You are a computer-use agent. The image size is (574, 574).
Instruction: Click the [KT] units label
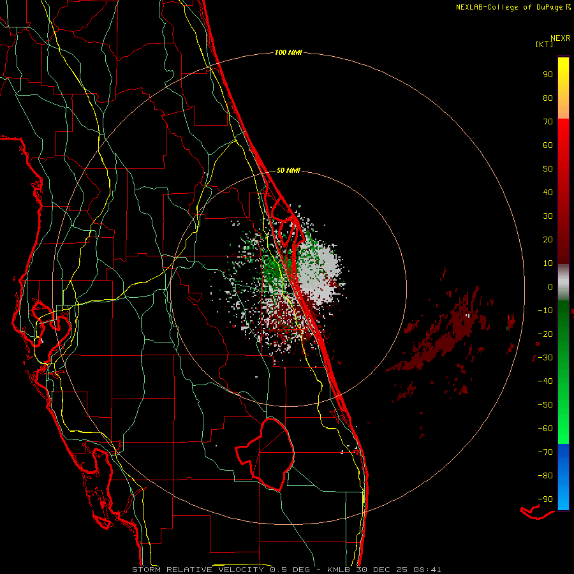point(545,44)
